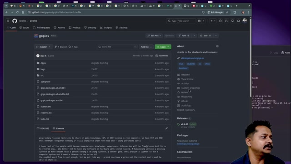The image size is (291, 164).
Task: Open the logo folder
Action: click(43, 69)
